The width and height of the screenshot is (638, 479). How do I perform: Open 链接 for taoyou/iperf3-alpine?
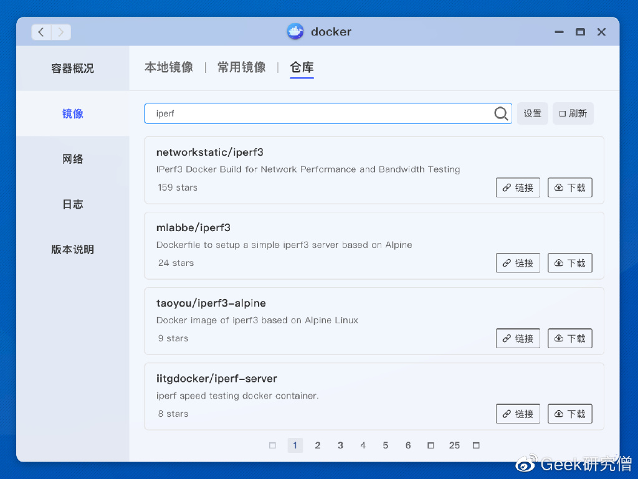[x=518, y=338]
